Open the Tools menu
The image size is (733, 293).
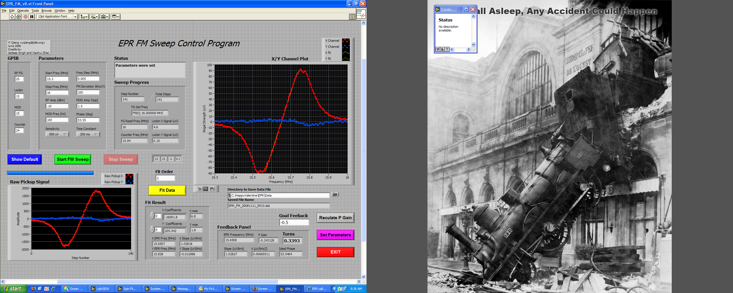click(35, 11)
